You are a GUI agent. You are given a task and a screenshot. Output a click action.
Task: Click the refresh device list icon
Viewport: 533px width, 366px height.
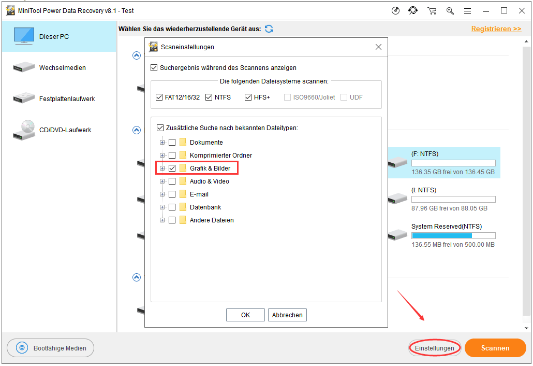point(269,29)
